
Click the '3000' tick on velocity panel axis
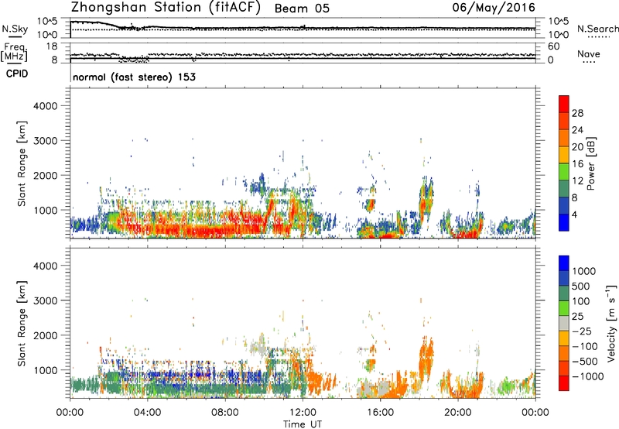point(46,300)
